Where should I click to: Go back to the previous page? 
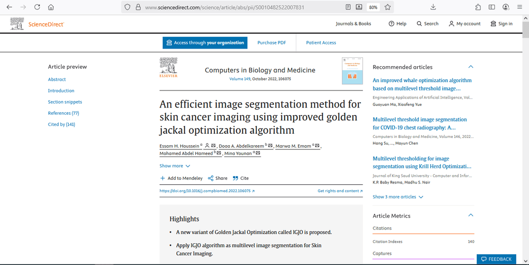pyautogui.click(x=9, y=7)
